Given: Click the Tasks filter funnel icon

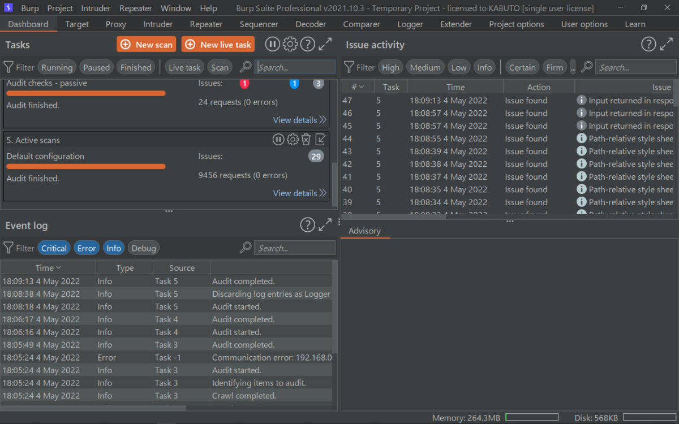Looking at the screenshot, I should 8,67.
